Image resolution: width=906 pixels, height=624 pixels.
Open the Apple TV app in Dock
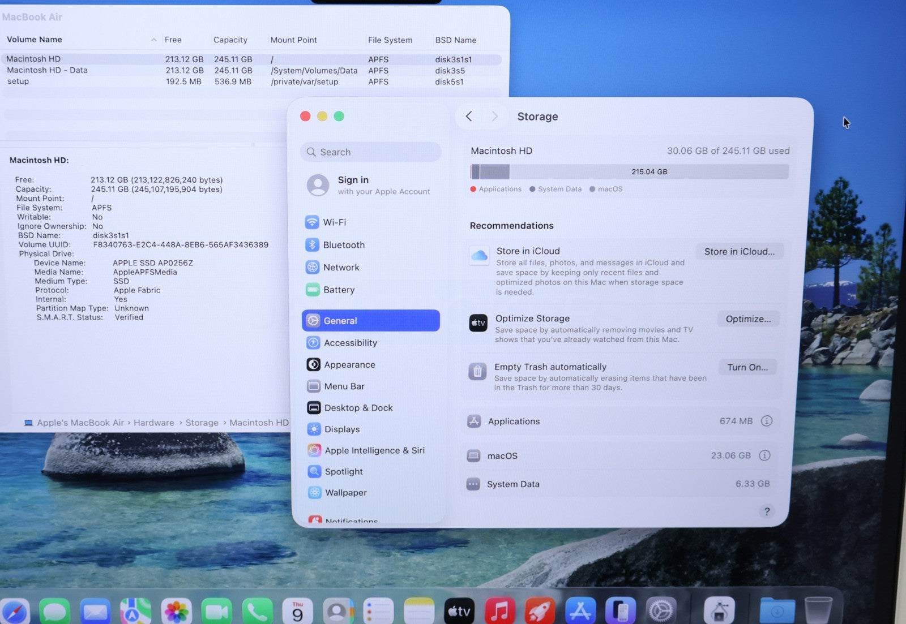click(x=459, y=611)
